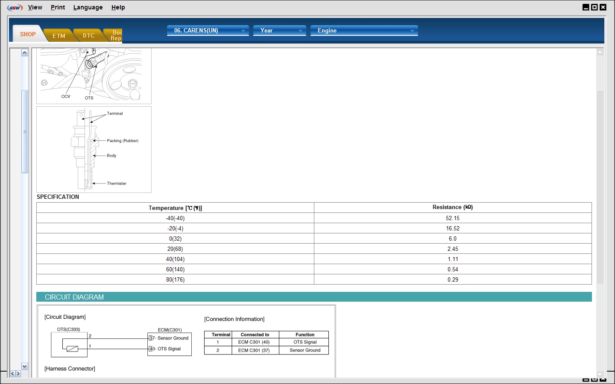Click the left-pointing arrow in bottom-left corner

[13, 374]
